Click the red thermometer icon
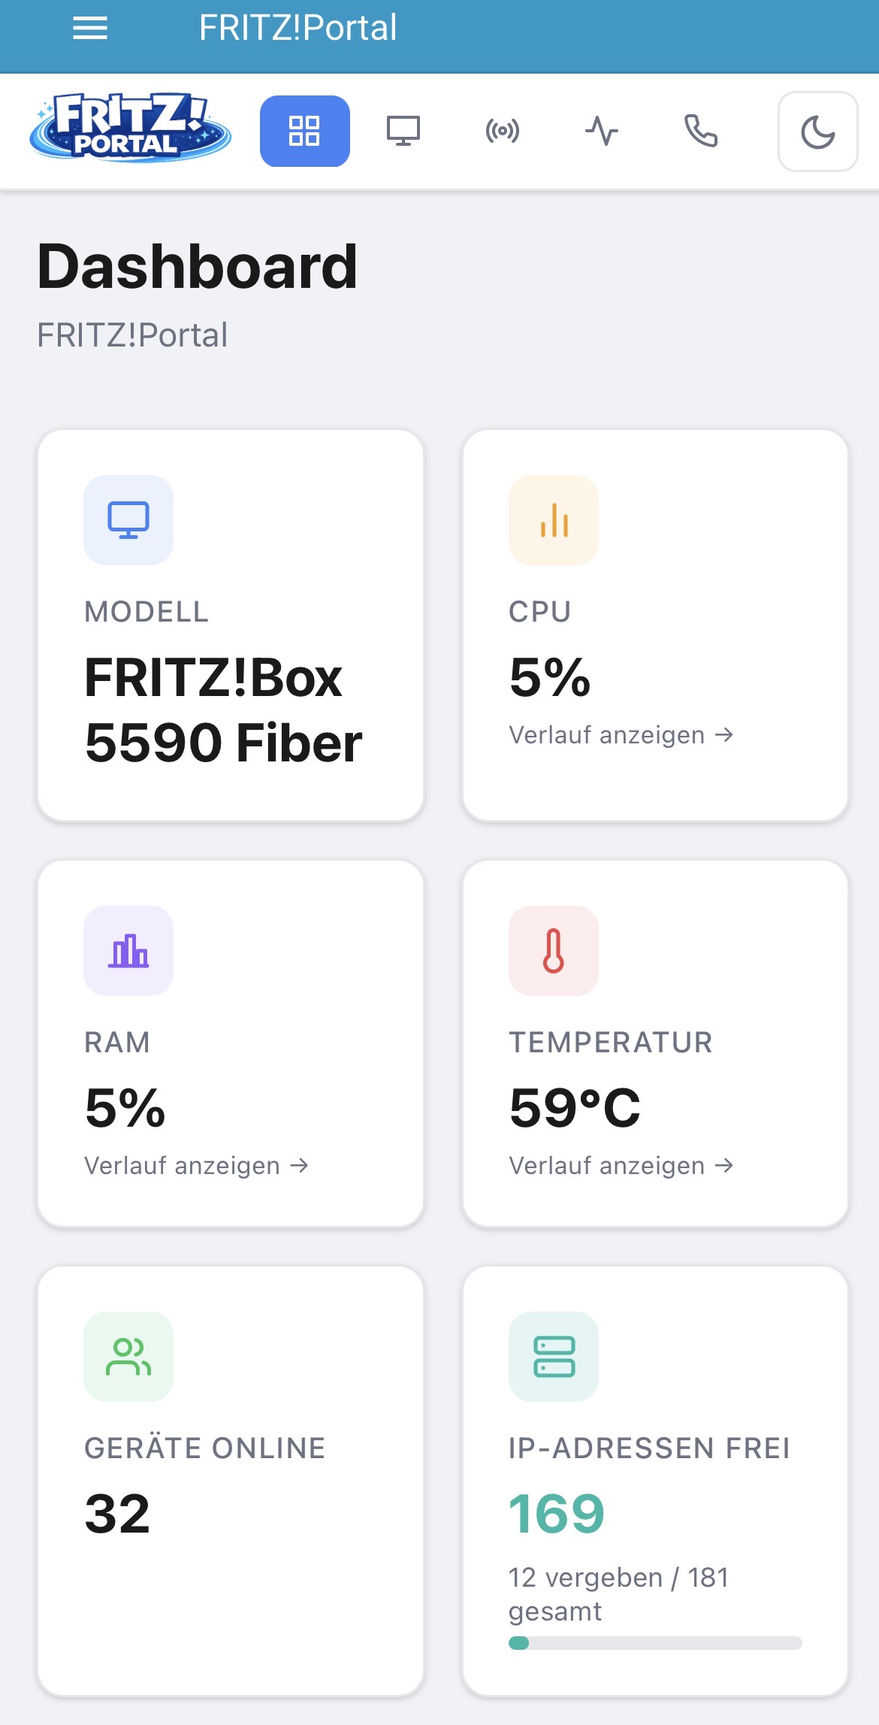The height and width of the screenshot is (1725, 879). (x=554, y=951)
